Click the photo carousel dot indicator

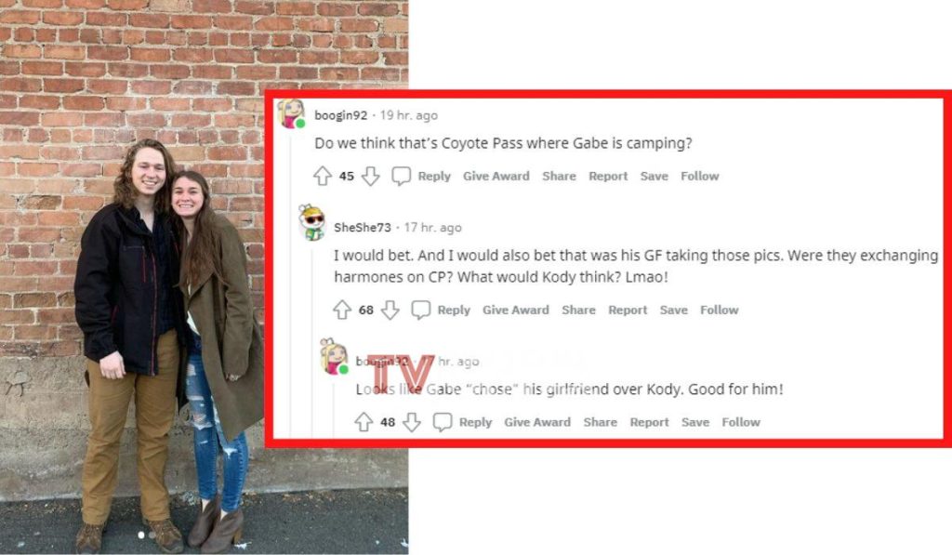point(141,535)
